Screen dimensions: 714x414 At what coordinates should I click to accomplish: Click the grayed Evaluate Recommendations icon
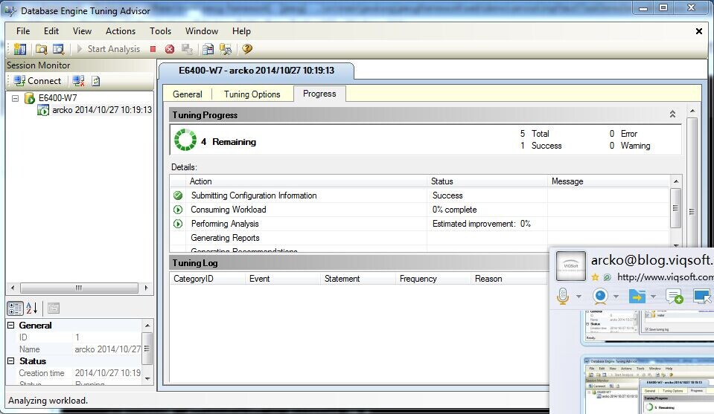(x=187, y=48)
